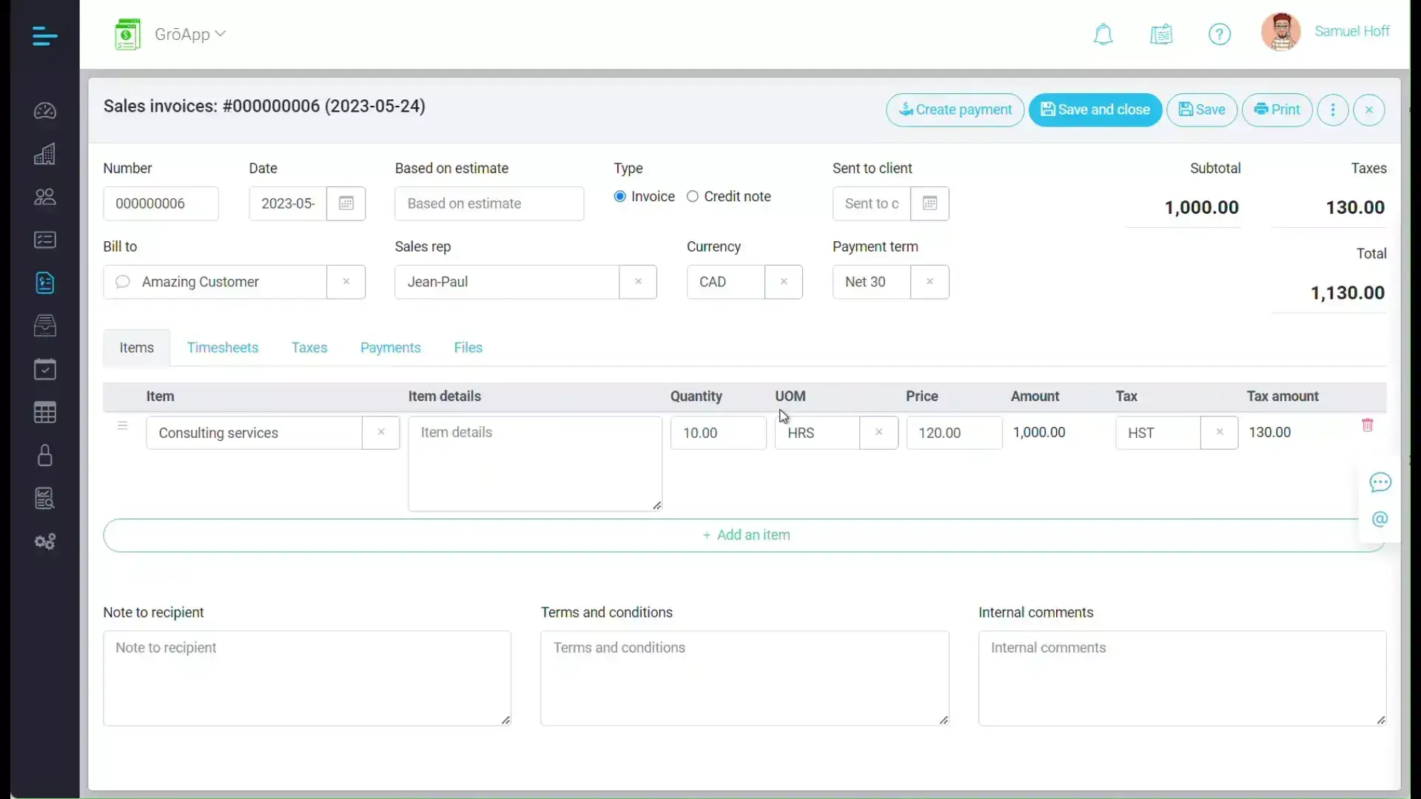Viewport: 1421px width, 799px height.
Task: Click the Create payment button
Action: (x=954, y=109)
